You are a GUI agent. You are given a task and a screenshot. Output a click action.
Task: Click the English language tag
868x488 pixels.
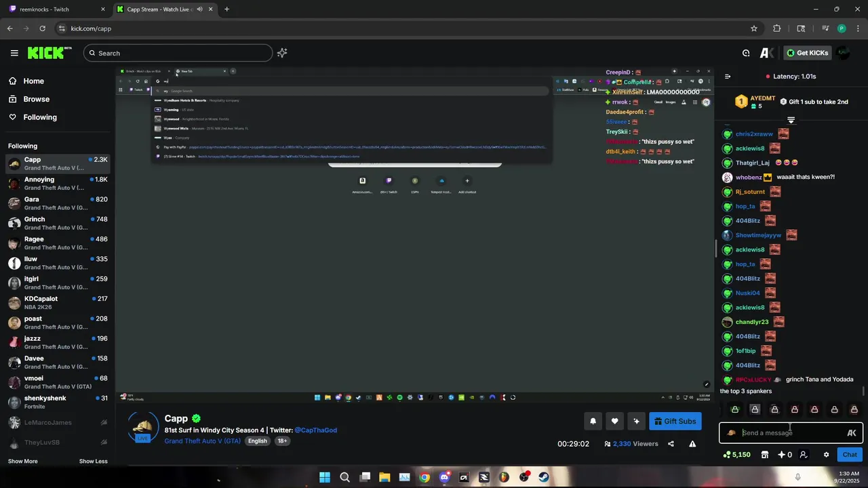(257, 441)
